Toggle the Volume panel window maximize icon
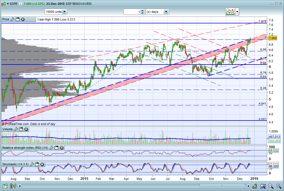Screen dimensions: 284x191 [x=21, y=129]
